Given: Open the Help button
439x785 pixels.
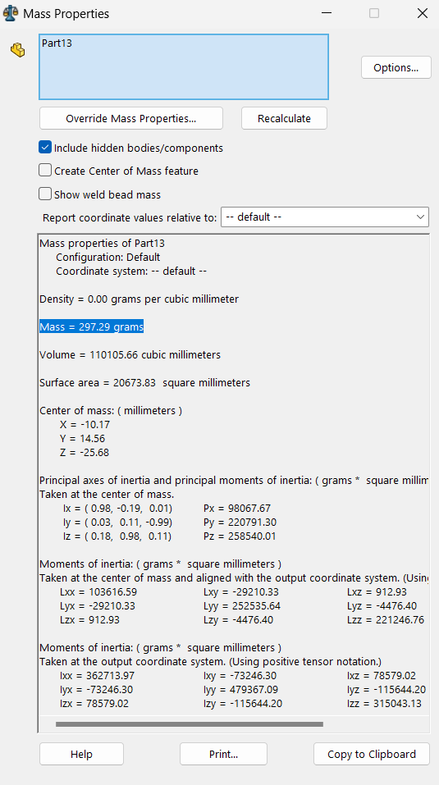Looking at the screenshot, I should pyautogui.click(x=81, y=754).
